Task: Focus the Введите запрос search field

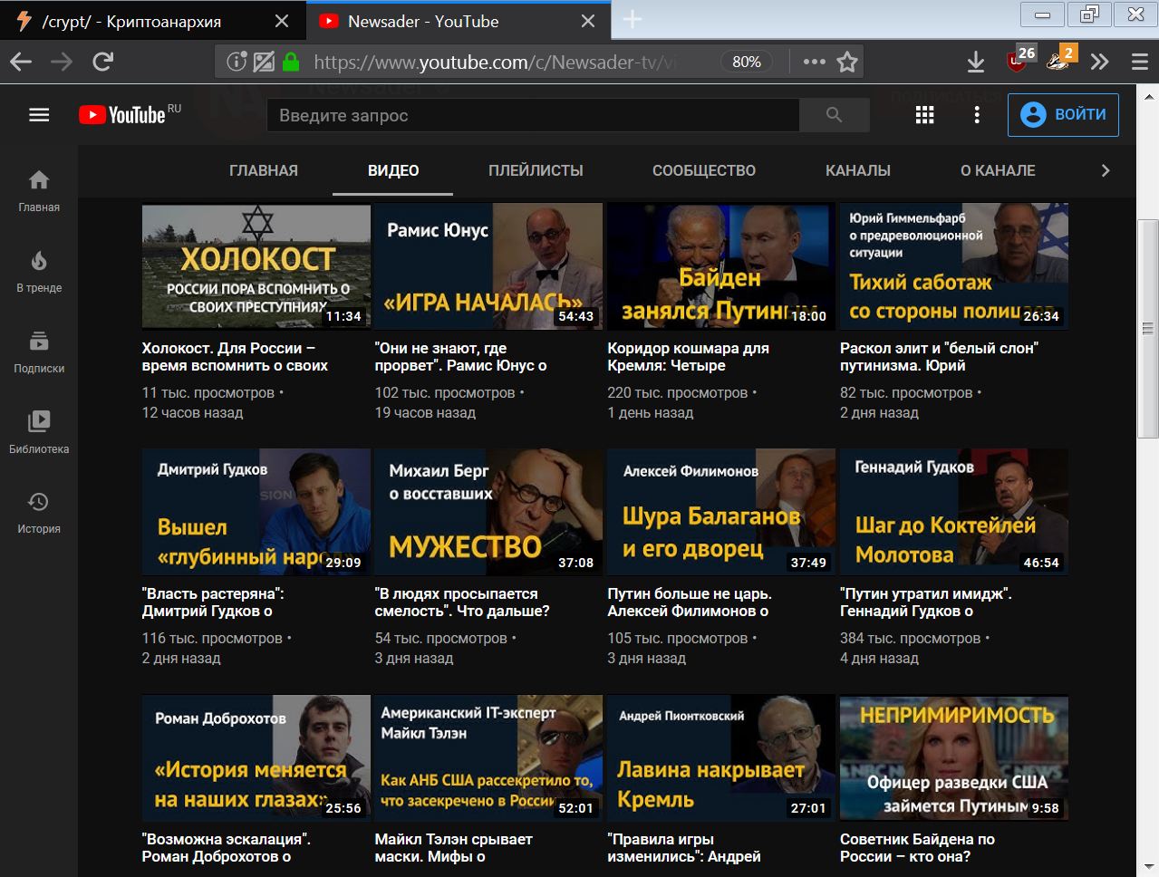Action: click(x=533, y=115)
